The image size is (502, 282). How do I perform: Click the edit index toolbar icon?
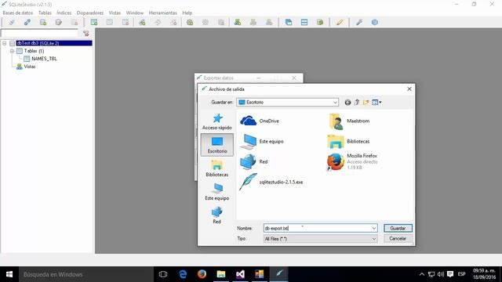[x=158, y=23]
